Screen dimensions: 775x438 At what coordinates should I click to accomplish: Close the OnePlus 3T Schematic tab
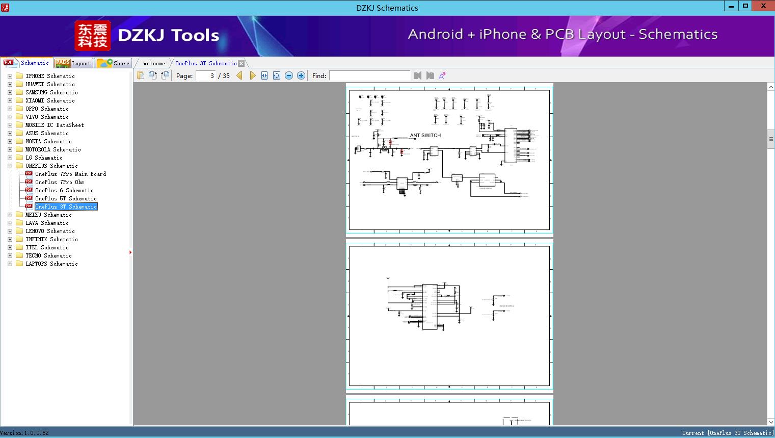tap(242, 64)
